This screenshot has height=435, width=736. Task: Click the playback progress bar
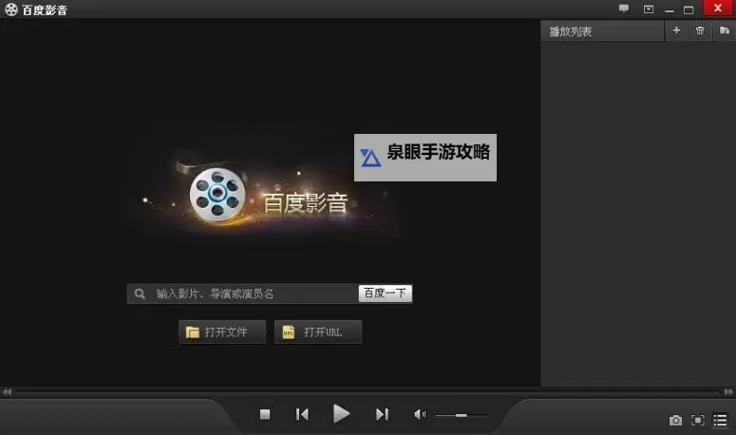coord(368,391)
